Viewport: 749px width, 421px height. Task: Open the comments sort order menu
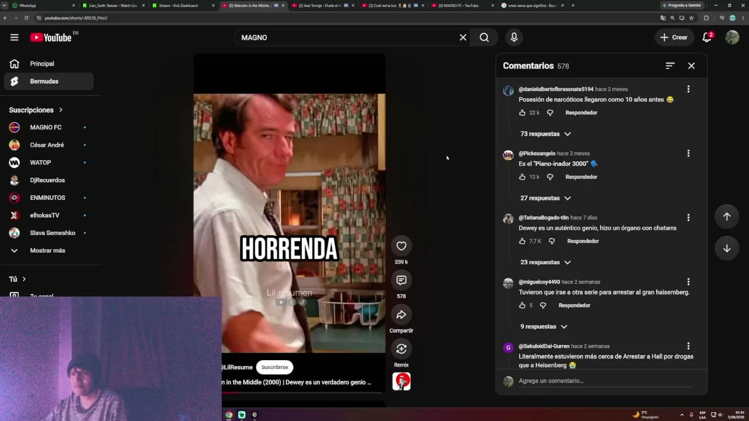point(670,66)
